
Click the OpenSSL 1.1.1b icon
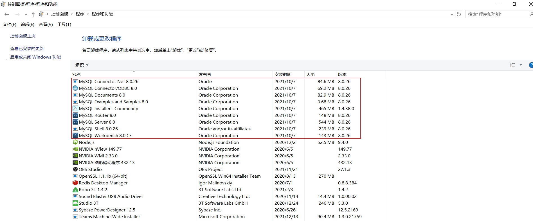point(75,176)
